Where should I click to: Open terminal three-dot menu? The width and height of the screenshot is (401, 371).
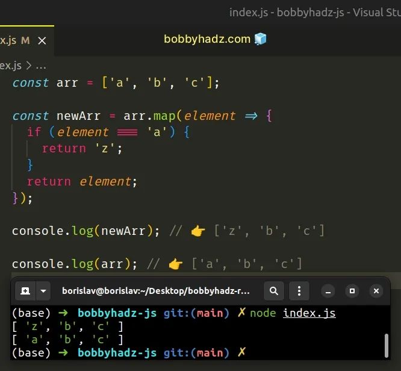[x=299, y=291]
